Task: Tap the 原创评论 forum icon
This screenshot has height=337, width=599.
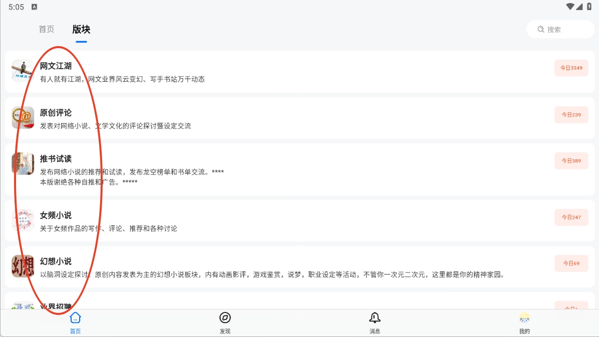Action: [23, 118]
